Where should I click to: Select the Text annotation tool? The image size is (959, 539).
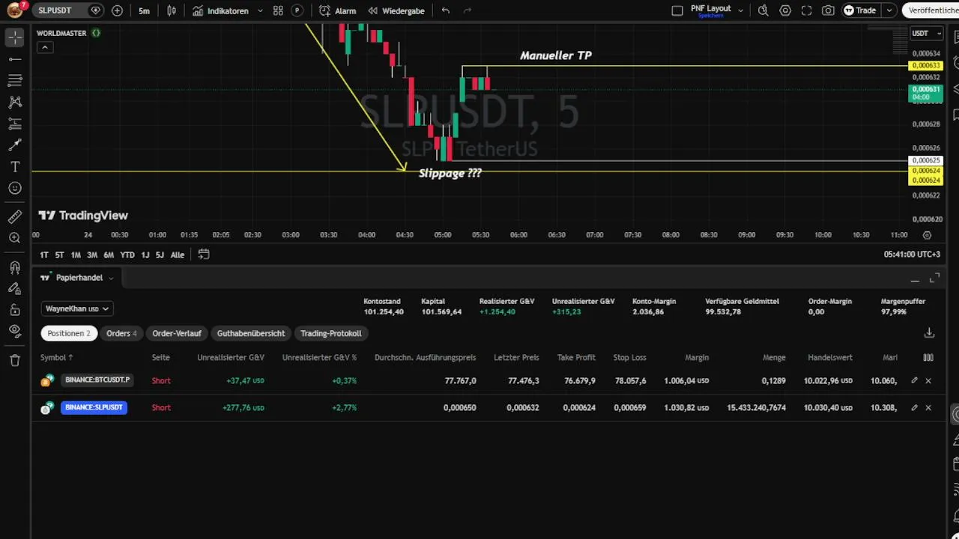coord(15,167)
